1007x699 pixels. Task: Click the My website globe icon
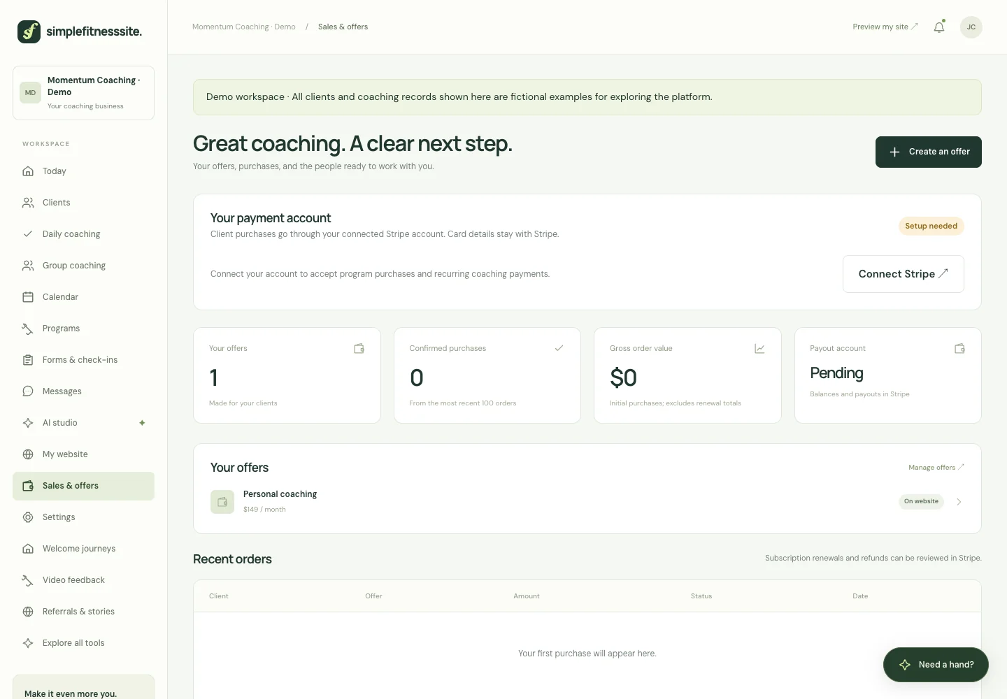[x=28, y=454]
